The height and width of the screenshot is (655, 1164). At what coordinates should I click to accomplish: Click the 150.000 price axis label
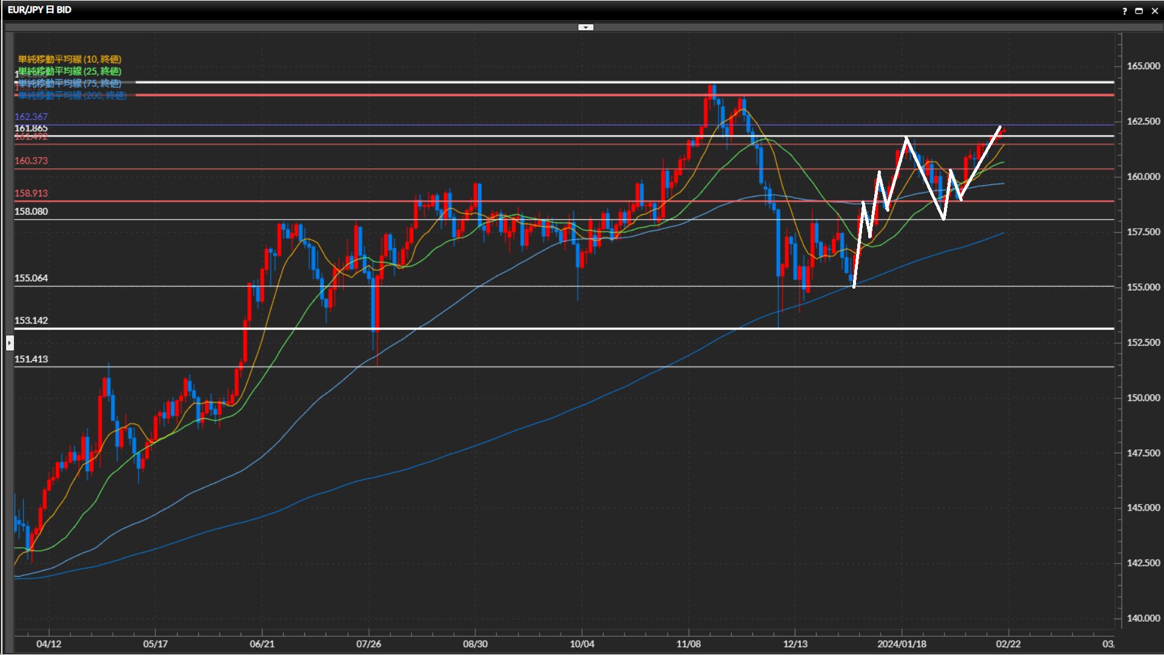pos(1143,398)
